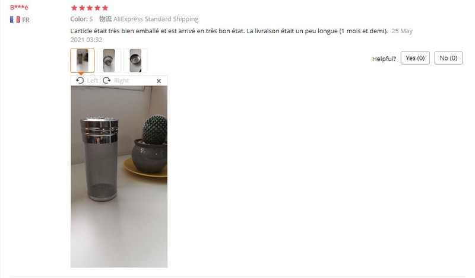Select the first review photo thumbnail

(x=83, y=60)
